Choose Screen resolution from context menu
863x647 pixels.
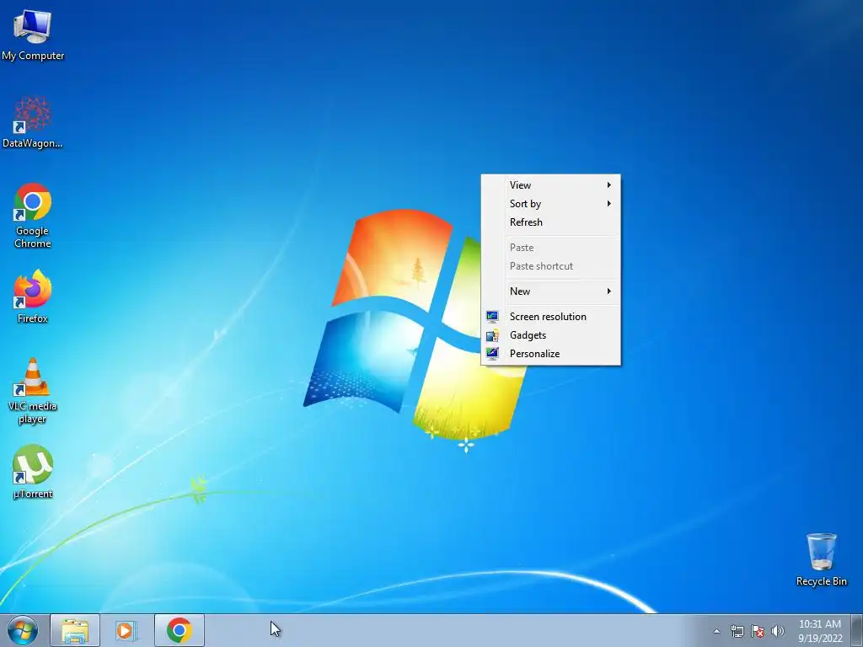[551, 317]
